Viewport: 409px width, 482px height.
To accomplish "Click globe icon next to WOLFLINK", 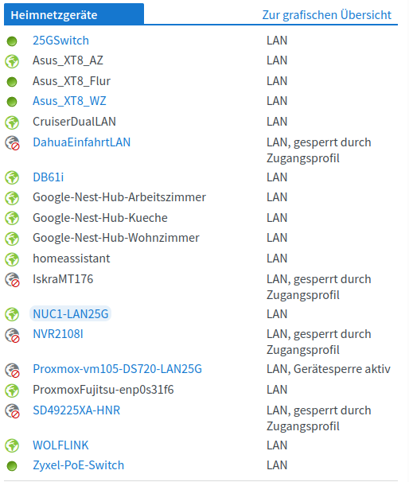I will click(x=12, y=445).
